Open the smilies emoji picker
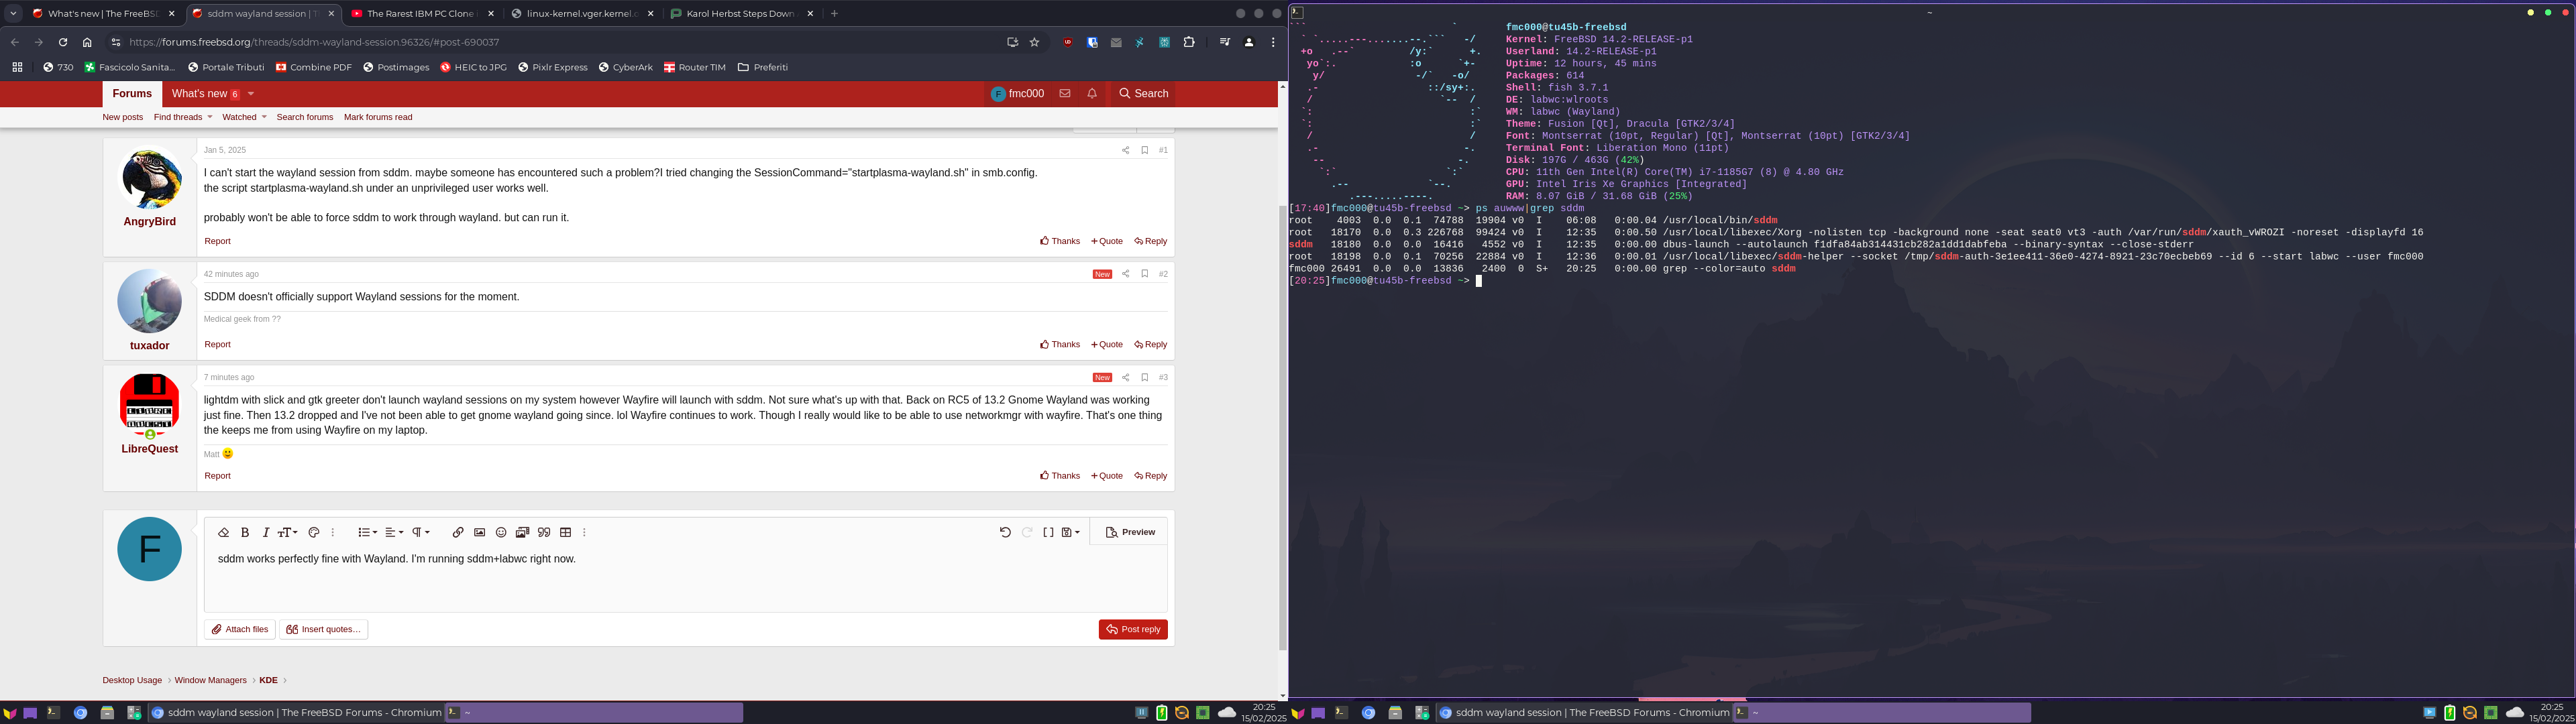Screen dimensions: 2576x724 pyautogui.click(x=501, y=533)
